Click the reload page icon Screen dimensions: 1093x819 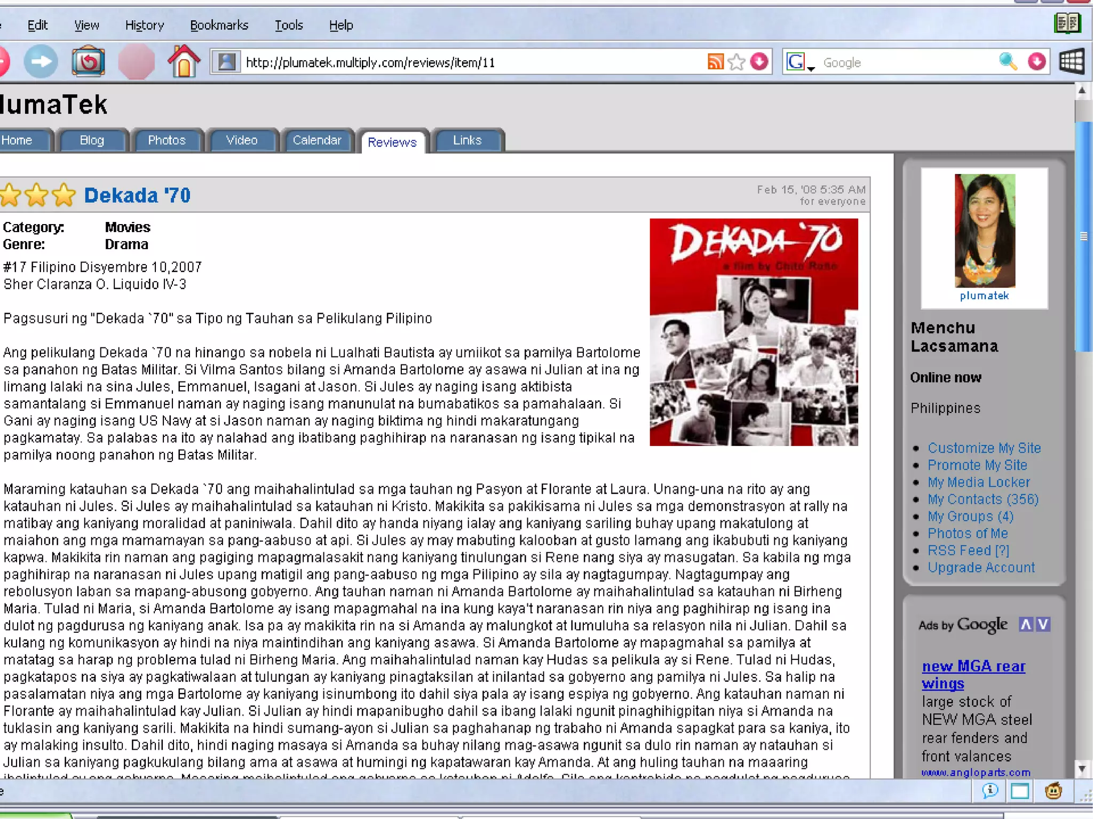coord(88,62)
